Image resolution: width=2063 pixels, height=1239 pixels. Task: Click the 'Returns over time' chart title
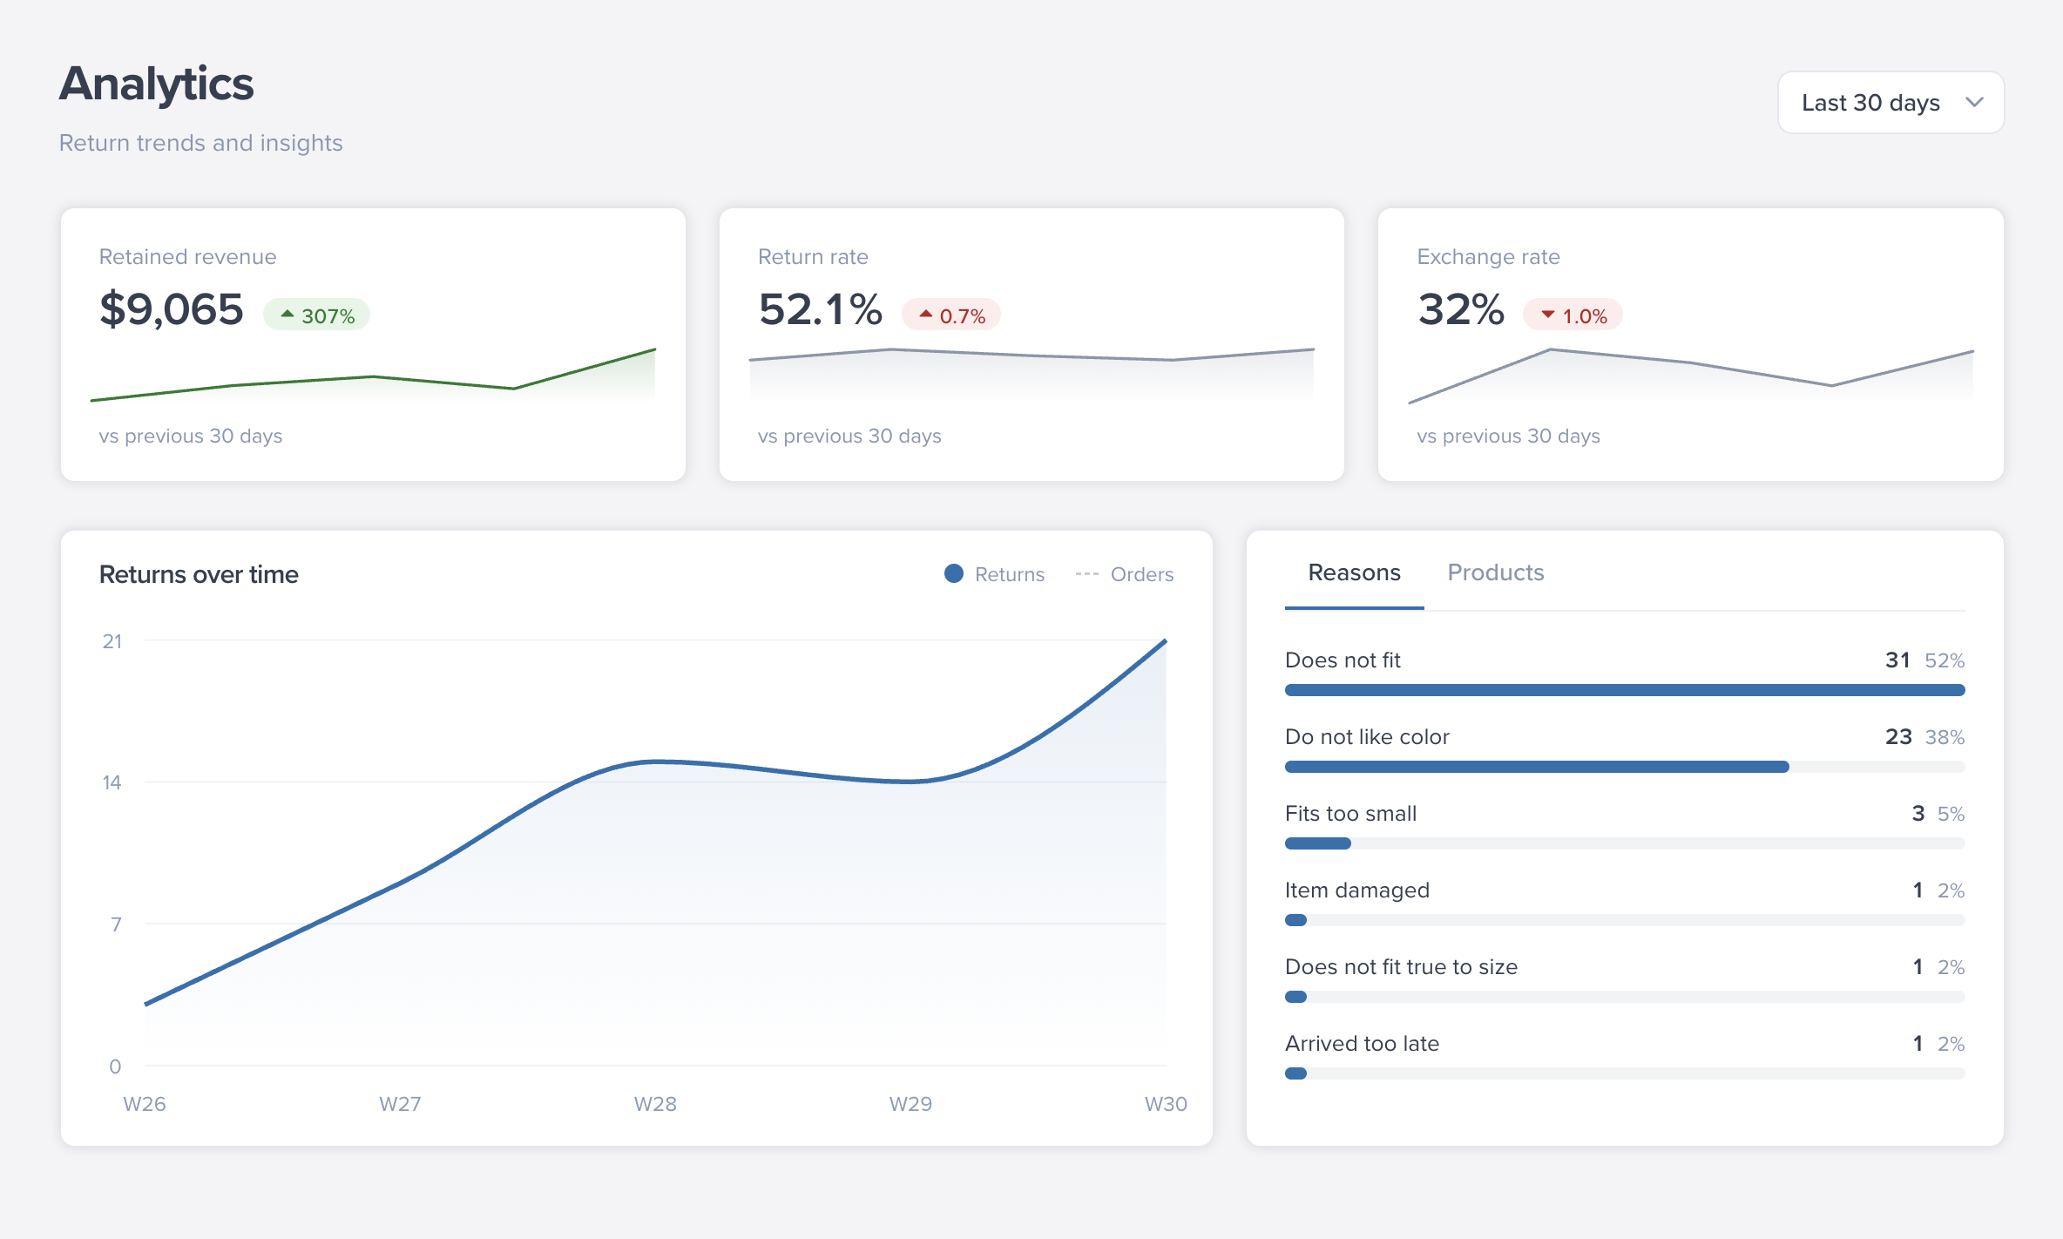click(x=199, y=574)
